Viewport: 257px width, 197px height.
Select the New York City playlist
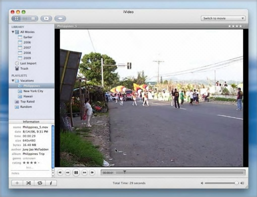click(33, 91)
